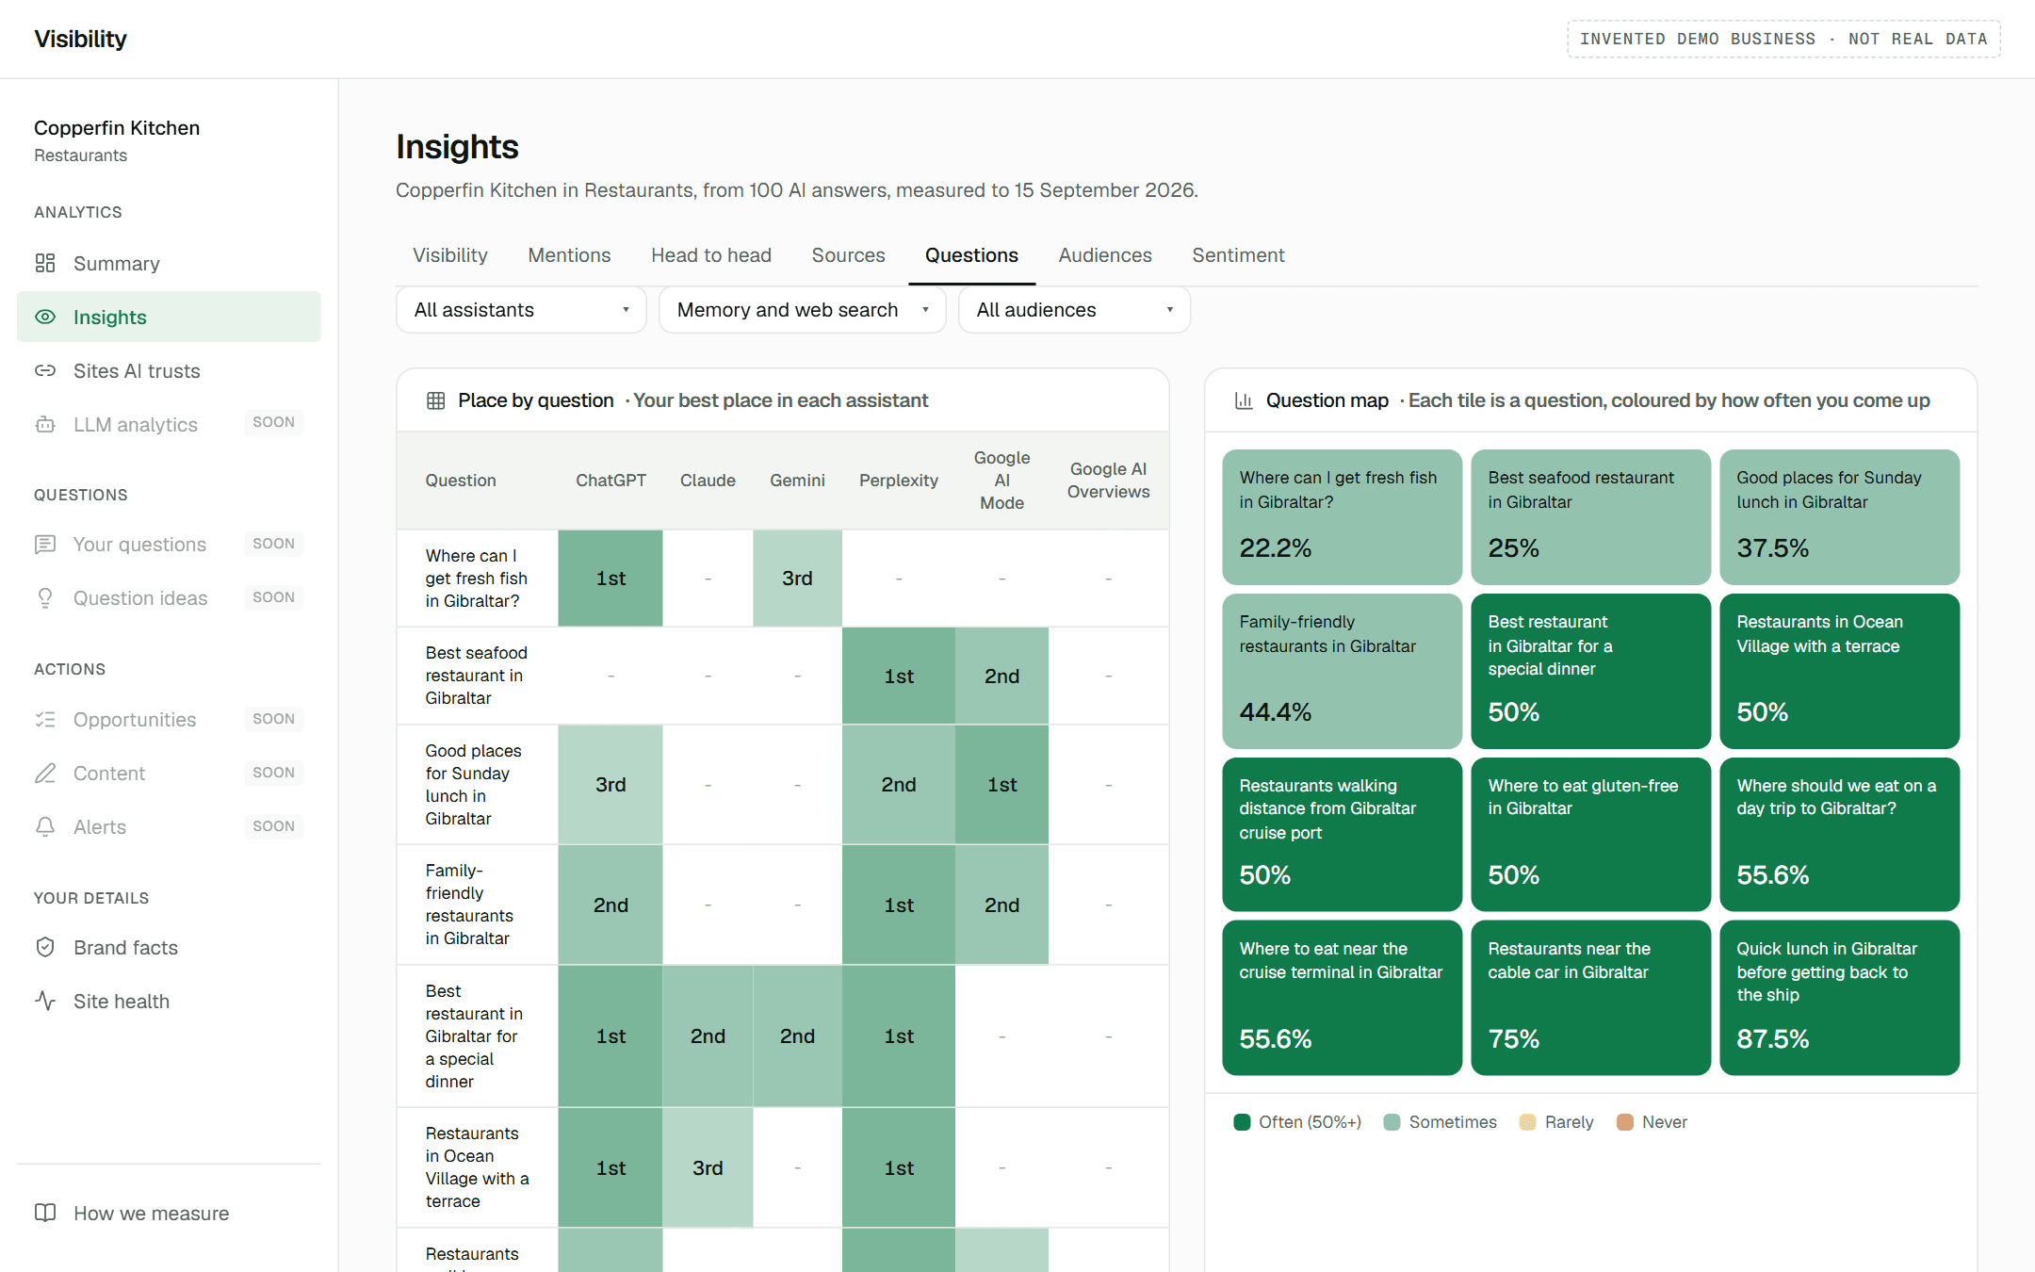Click the Place by question table icon
Image resolution: width=2035 pixels, height=1272 pixels.
435,400
